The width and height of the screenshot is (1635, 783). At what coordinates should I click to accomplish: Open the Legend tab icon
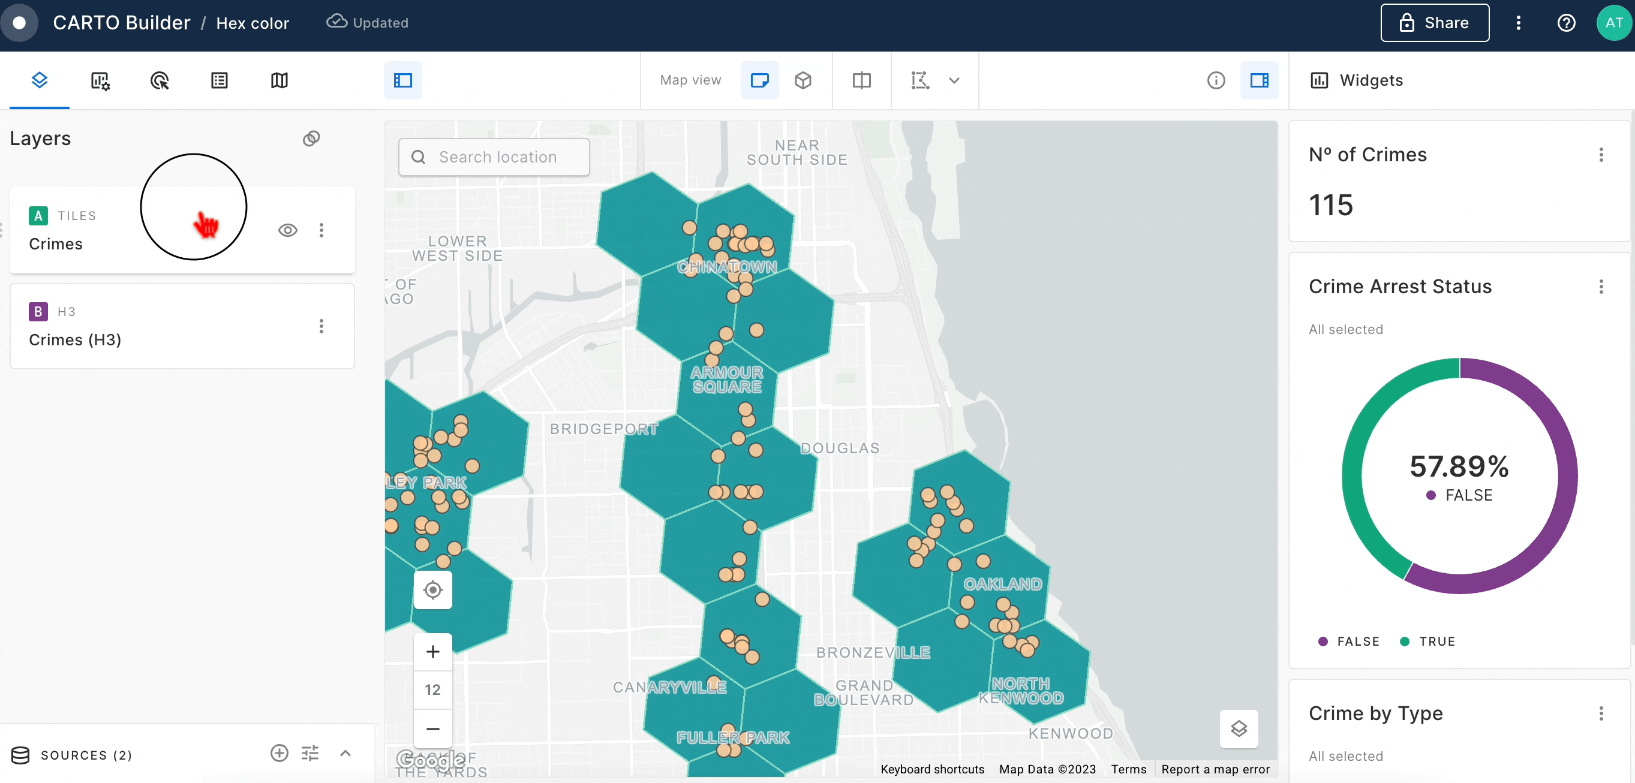pyautogui.click(x=219, y=80)
